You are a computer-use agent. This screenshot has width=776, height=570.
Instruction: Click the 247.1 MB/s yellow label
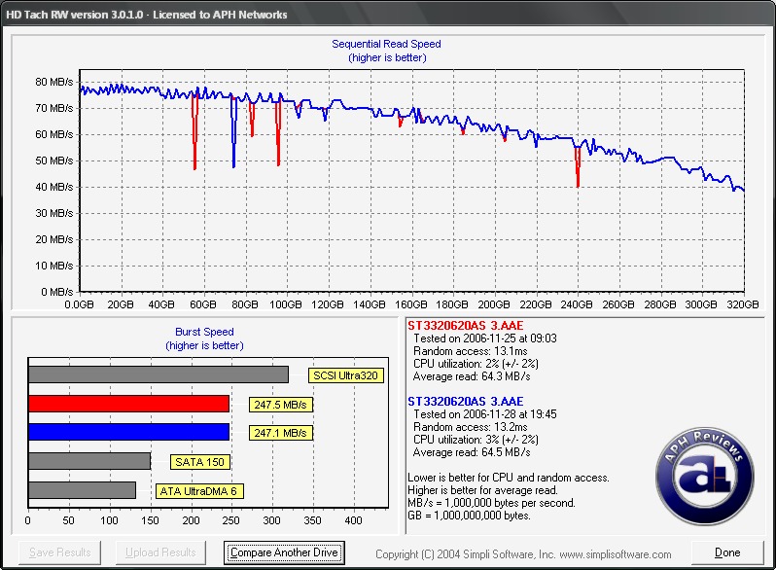[281, 433]
